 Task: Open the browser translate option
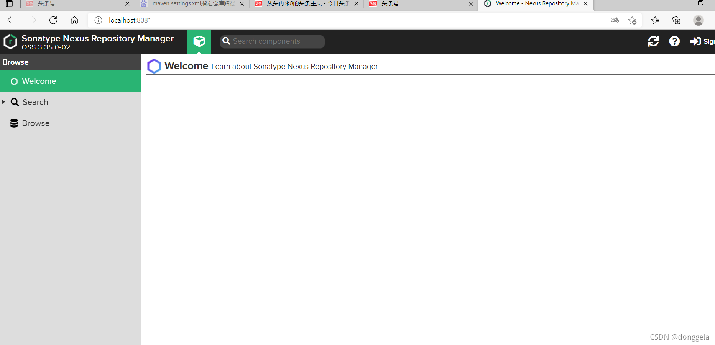tap(615, 20)
